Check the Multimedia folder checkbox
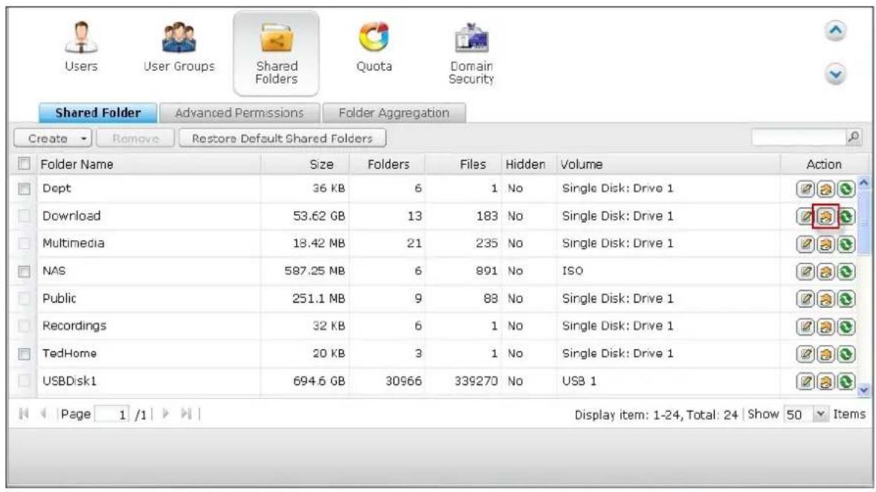876x492 pixels. (24, 243)
